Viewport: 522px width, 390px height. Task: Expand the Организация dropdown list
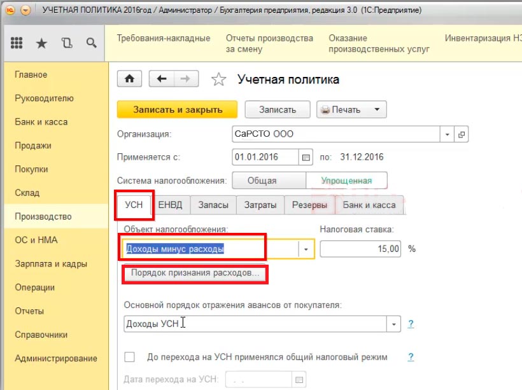448,135
